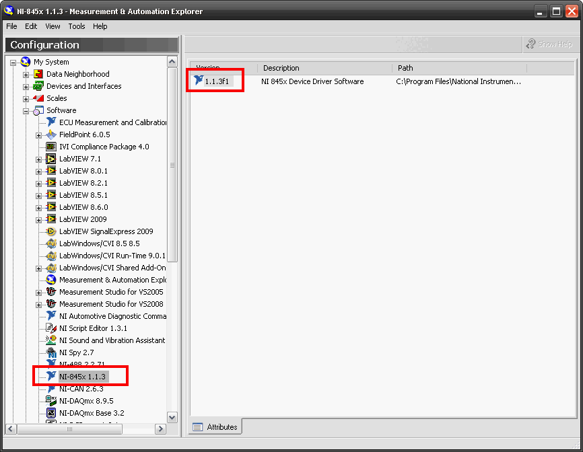
Task: Click the tree scroll down arrow
Action: tap(172, 417)
